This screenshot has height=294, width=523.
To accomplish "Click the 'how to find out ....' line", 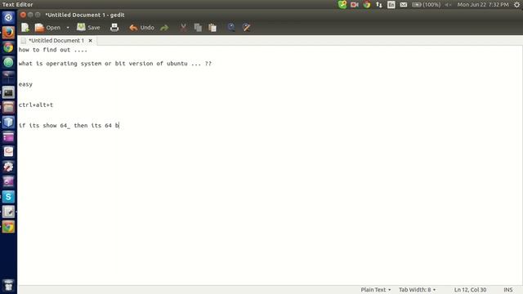I will click(52, 50).
